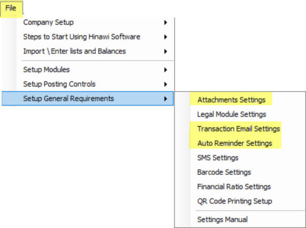Open Auto Reminder Settings
The width and height of the screenshot is (306, 228).
coord(240,144)
